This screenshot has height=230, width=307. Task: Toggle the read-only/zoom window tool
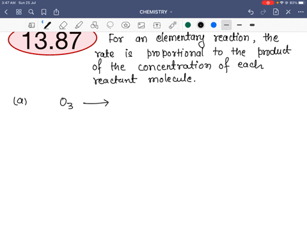31,26
